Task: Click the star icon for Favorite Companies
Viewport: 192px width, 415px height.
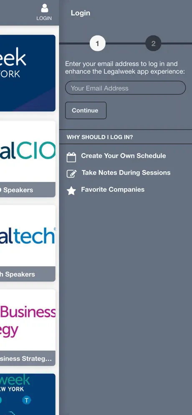Action: [71, 190]
